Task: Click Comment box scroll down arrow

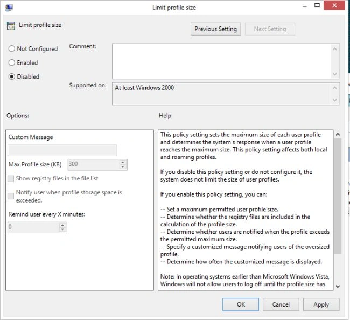Action: click(x=334, y=74)
